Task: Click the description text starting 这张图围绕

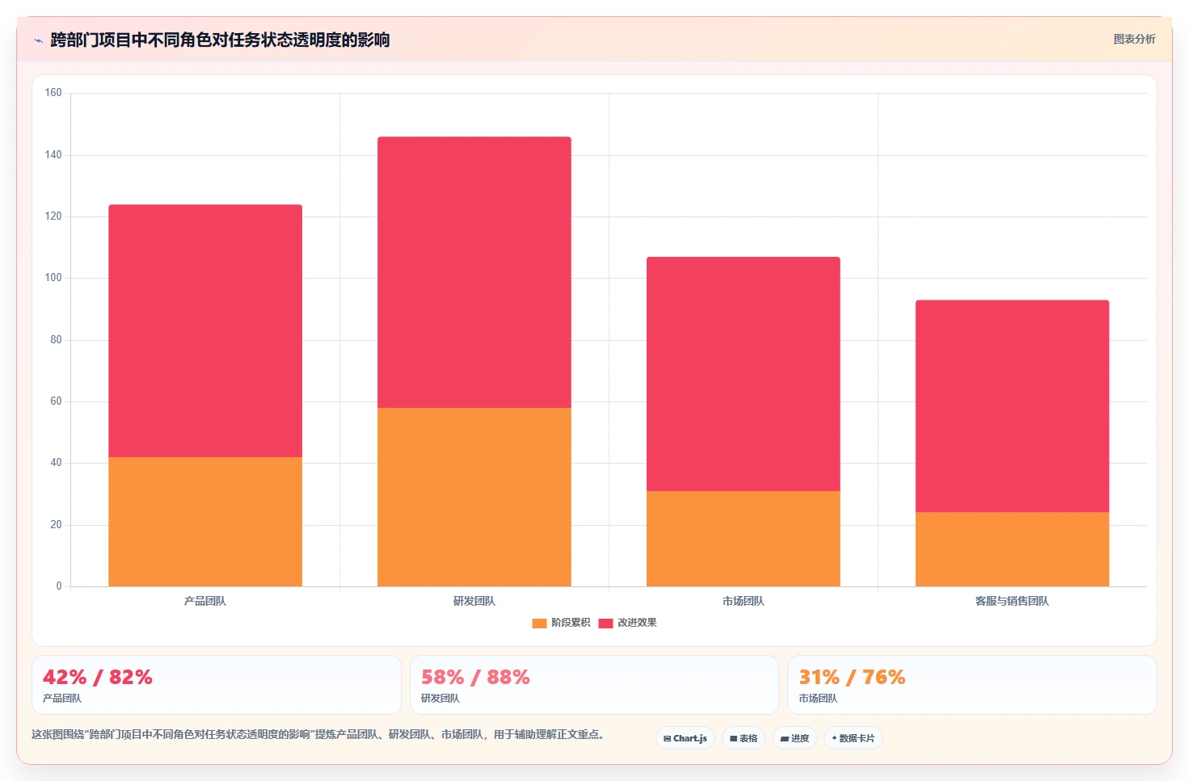Action: tap(318, 734)
